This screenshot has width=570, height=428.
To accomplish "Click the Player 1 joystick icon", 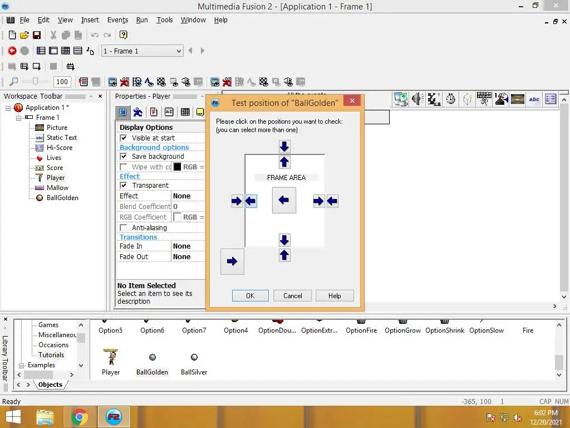I will pos(501,99).
